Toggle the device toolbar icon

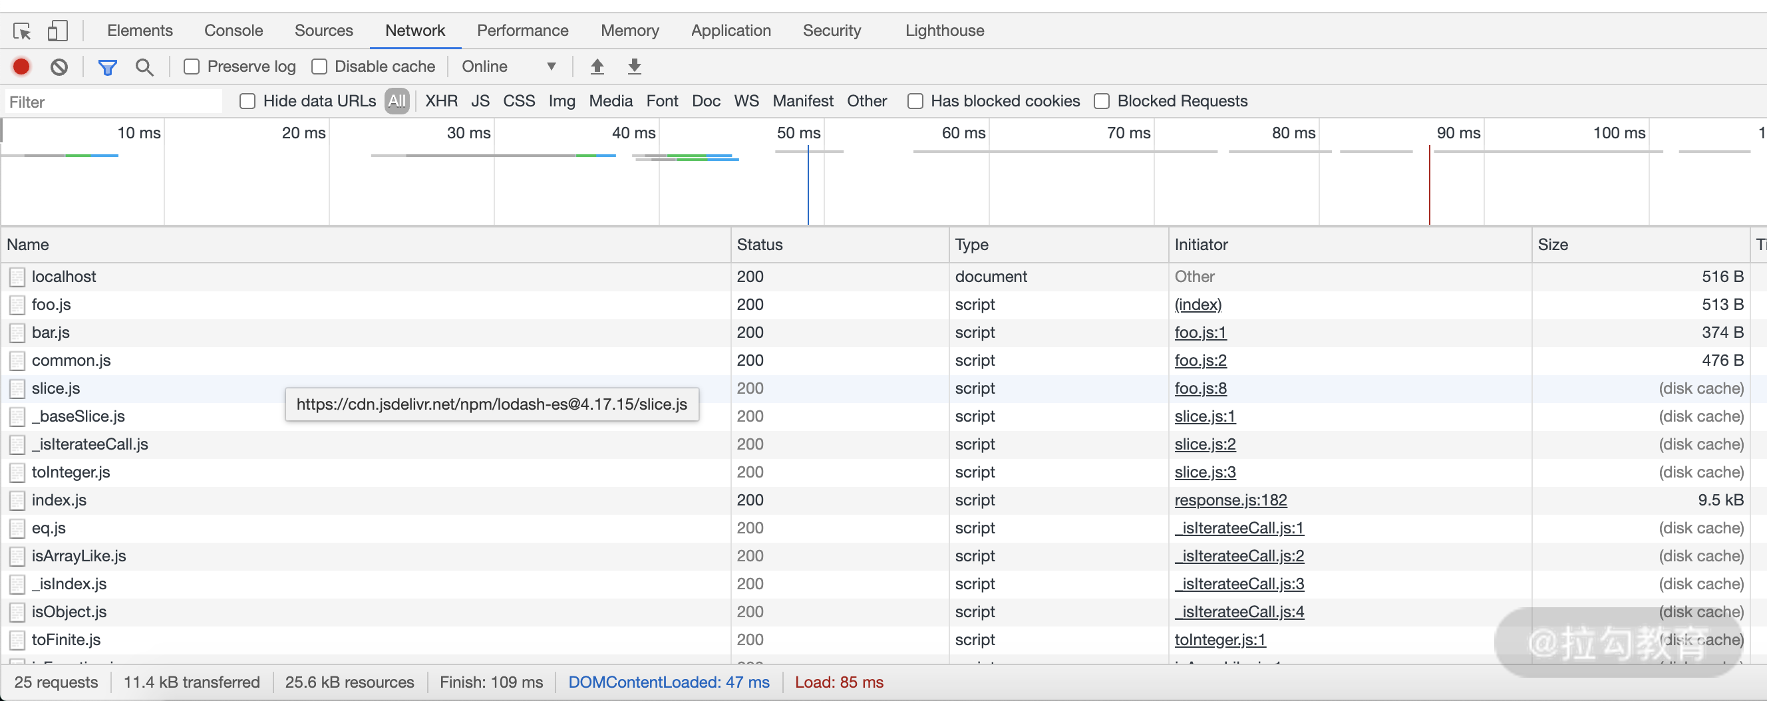(x=58, y=31)
